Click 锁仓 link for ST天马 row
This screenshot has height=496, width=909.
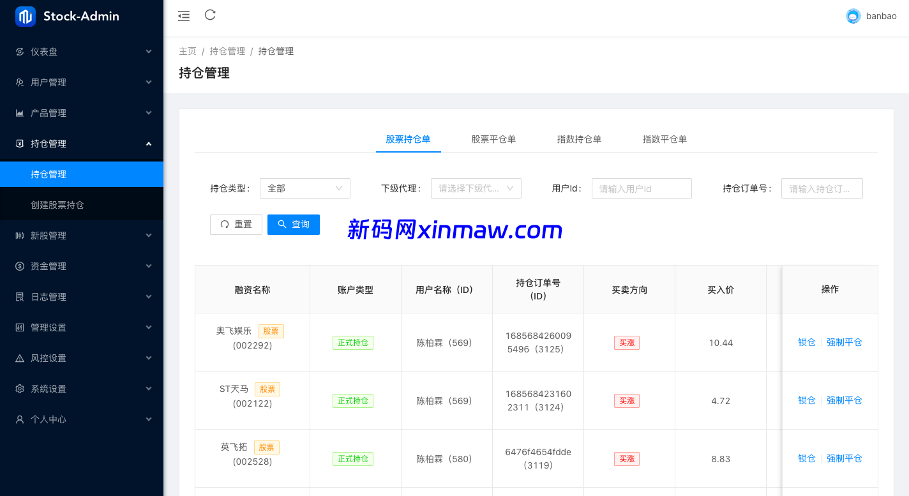tap(806, 400)
